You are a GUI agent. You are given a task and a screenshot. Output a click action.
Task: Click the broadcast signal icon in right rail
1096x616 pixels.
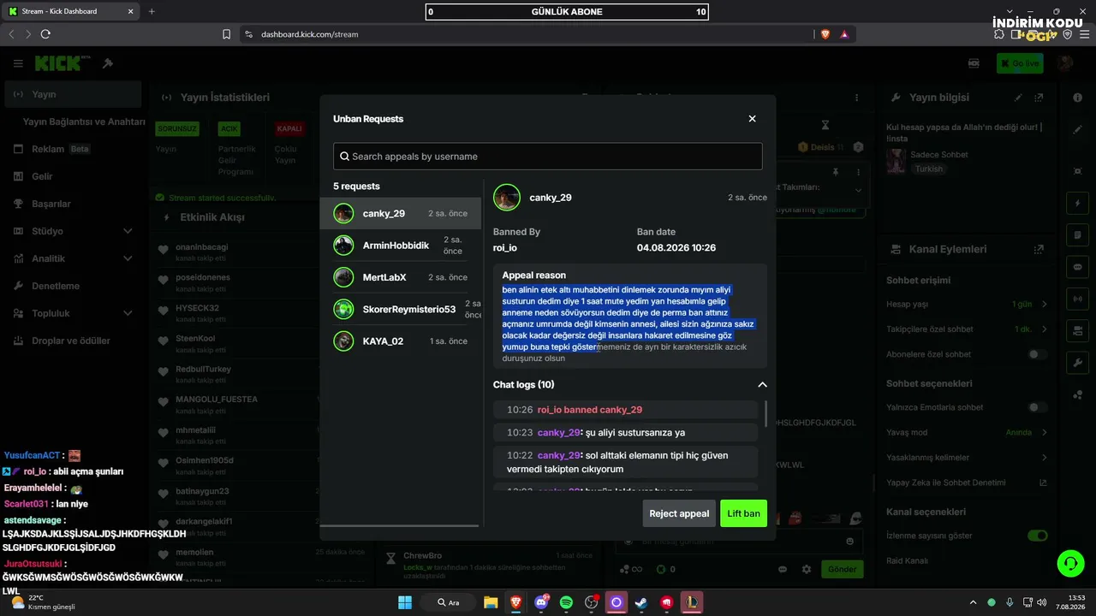click(1077, 299)
